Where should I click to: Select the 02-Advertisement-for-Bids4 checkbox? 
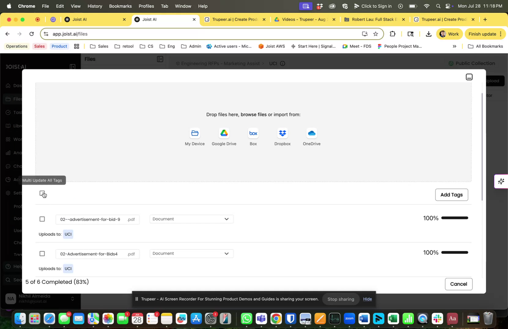click(x=42, y=253)
